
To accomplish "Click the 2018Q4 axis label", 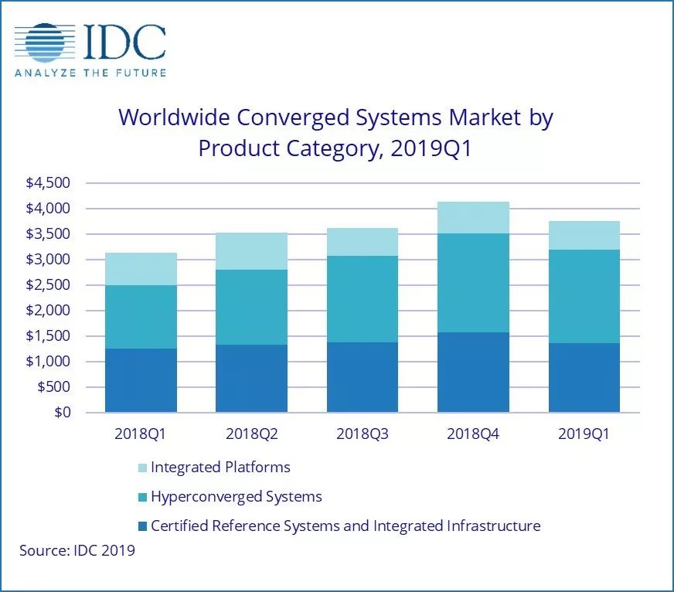I will point(473,434).
